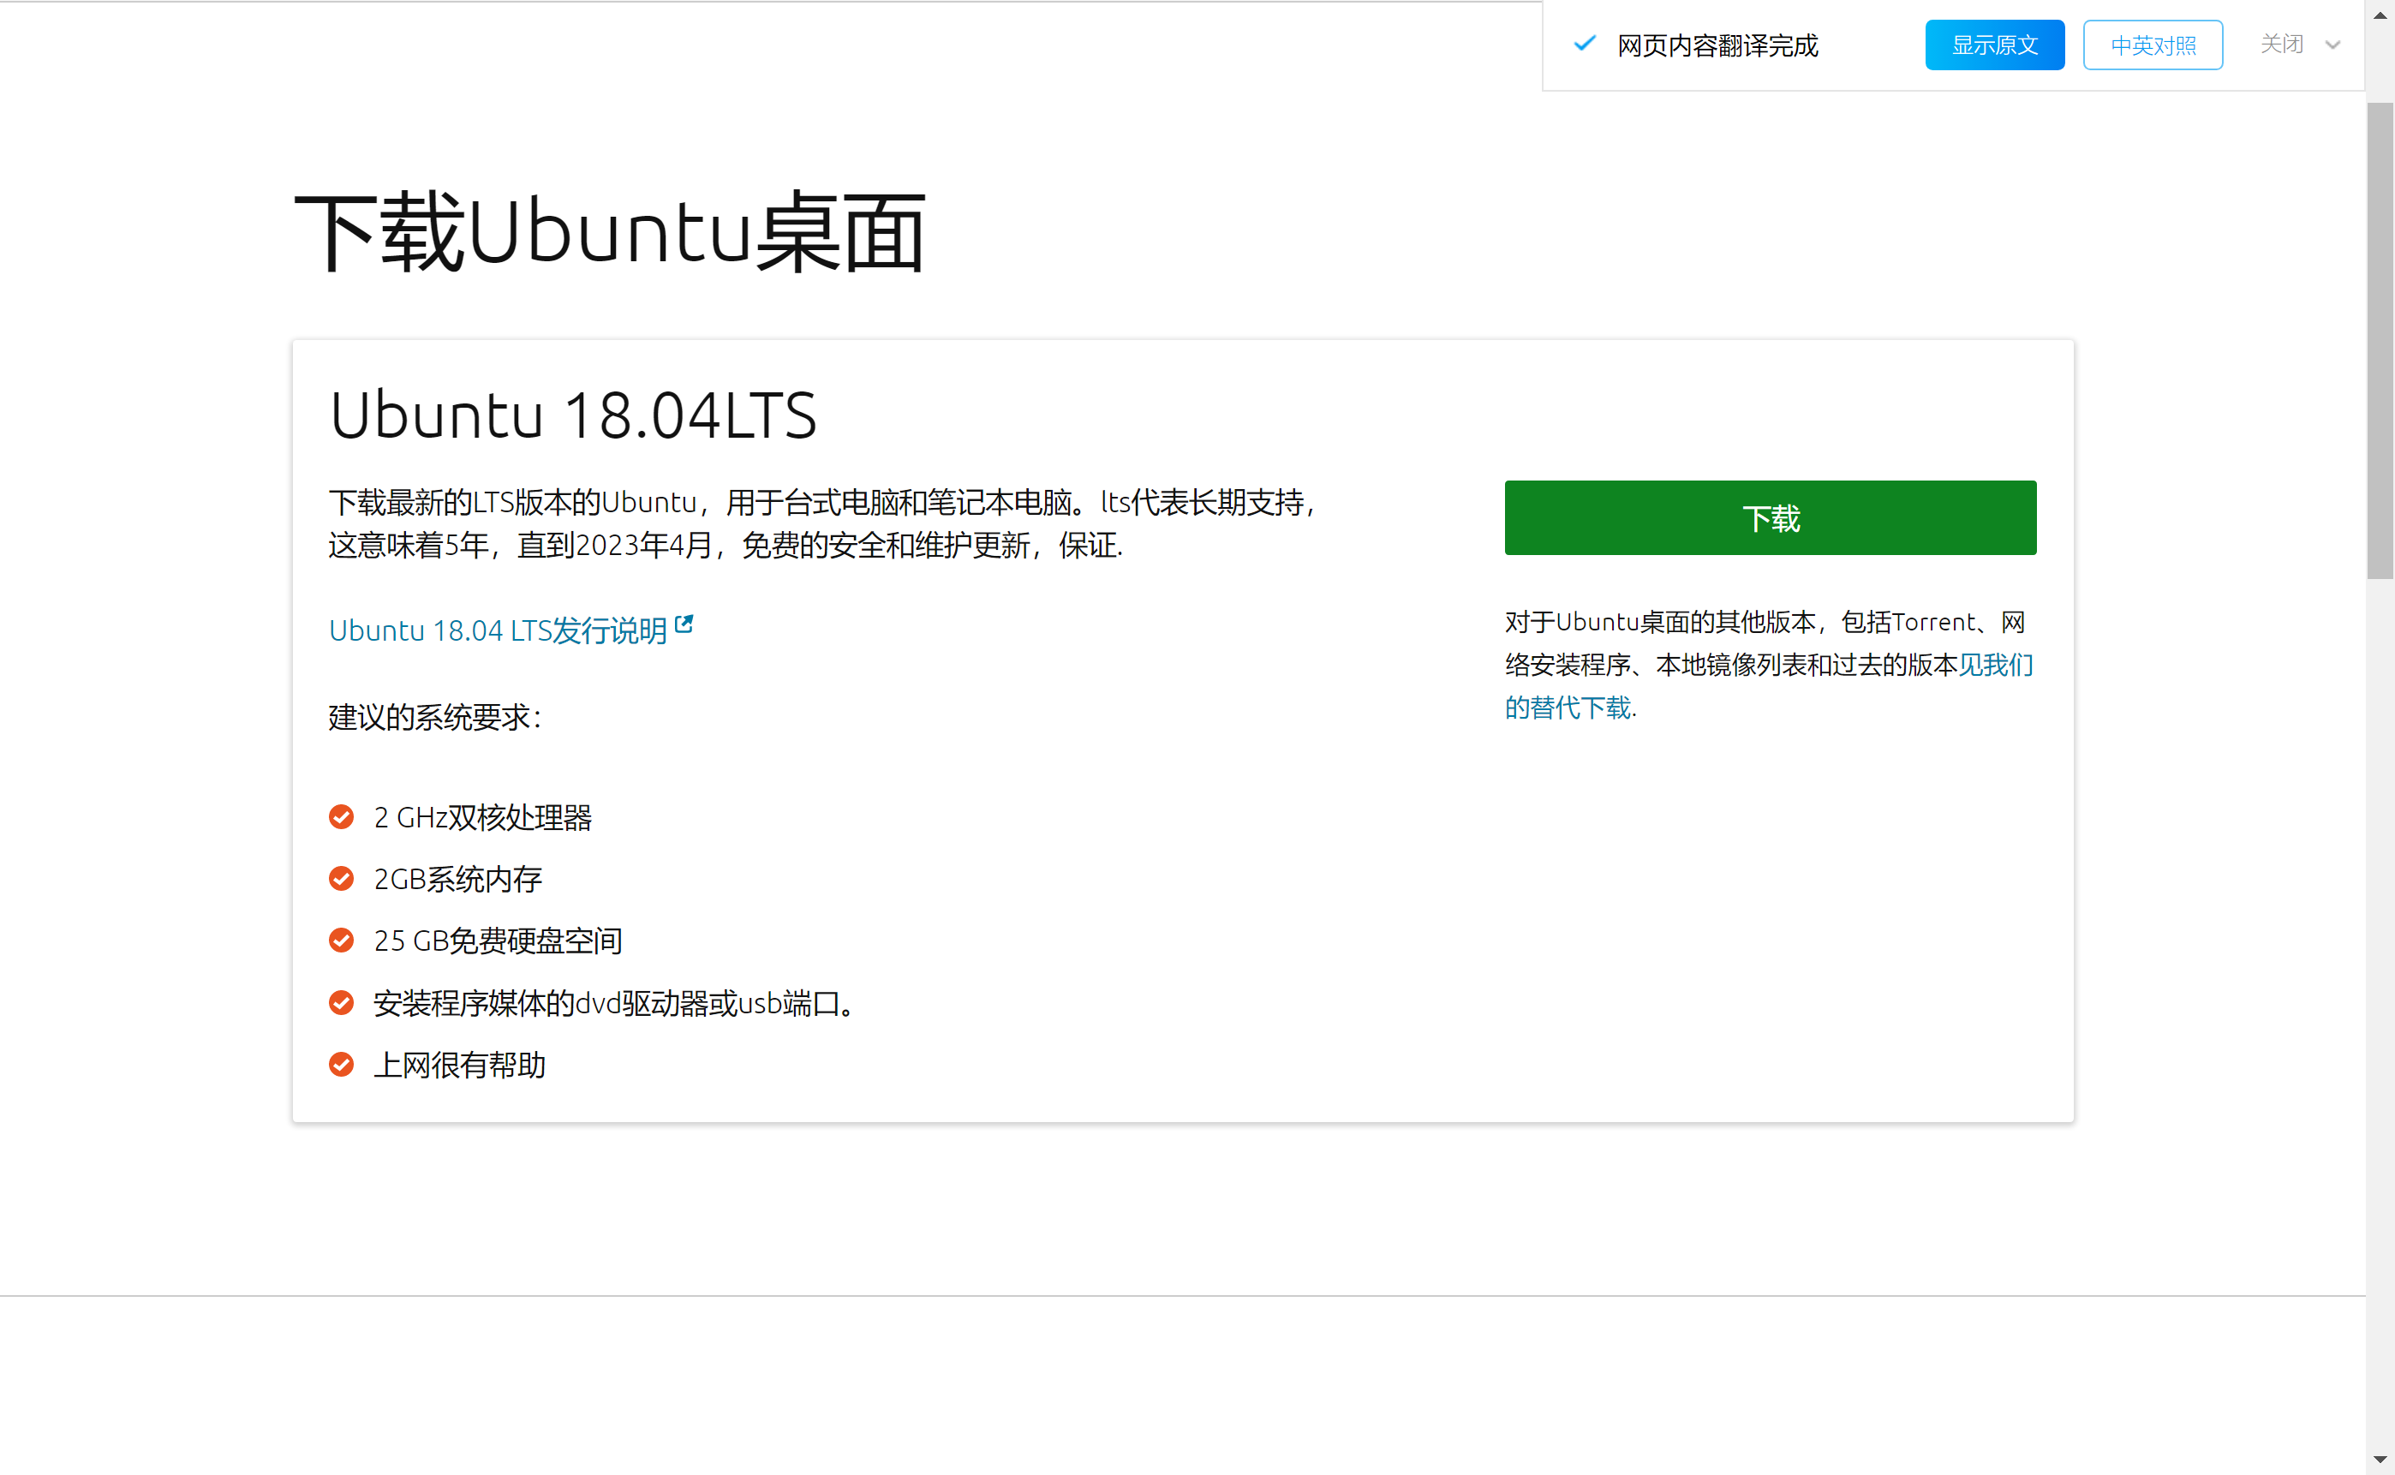Viewport: 2395px width, 1475px height.
Task: Click the 中英对照 button
Action: pos(2152,45)
